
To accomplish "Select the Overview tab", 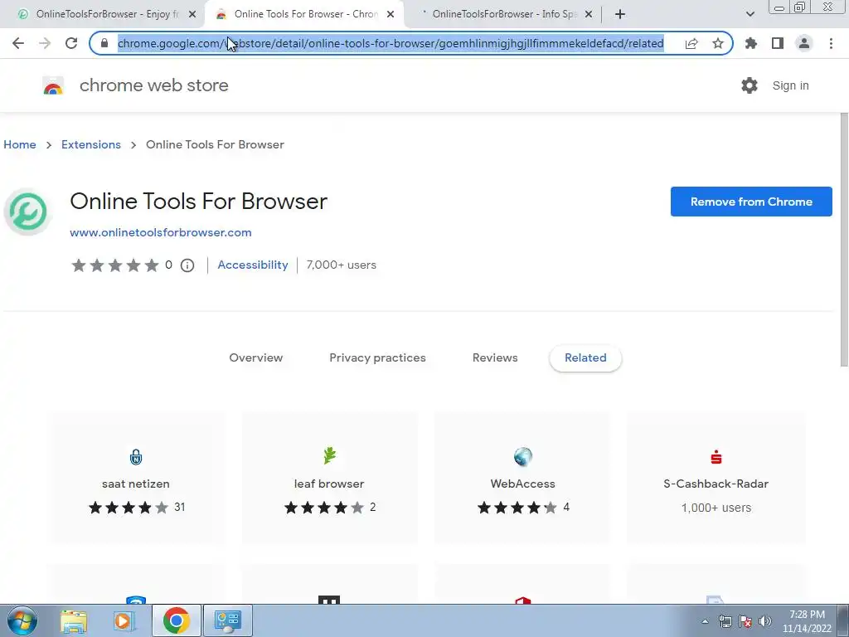I will pyautogui.click(x=255, y=358).
